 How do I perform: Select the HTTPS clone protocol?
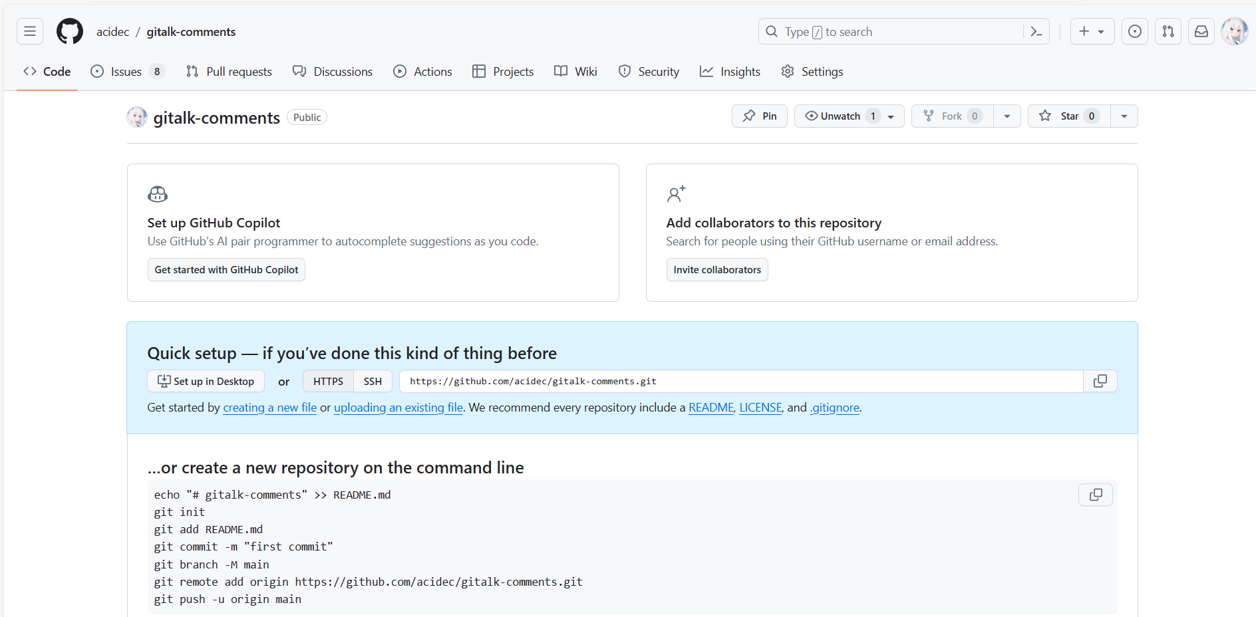329,381
